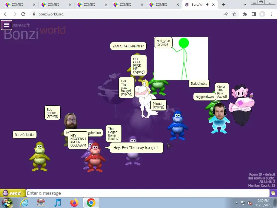Show hidden system tray icons
Image resolution: width=277 pixels, height=208 pixels.
pos(236,203)
